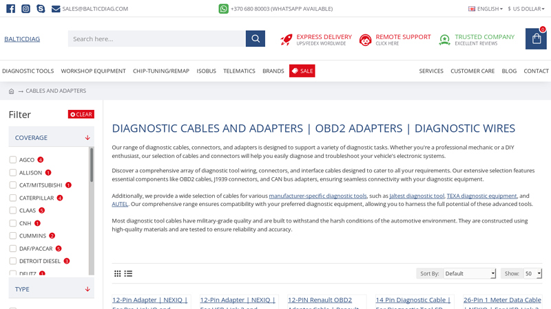
Task: Open the ISOBUS menu
Action: coord(206,71)
